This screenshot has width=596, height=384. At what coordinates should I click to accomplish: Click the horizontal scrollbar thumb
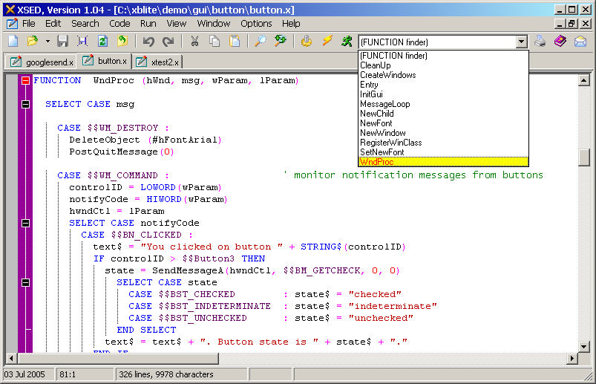tap(118, 358)
